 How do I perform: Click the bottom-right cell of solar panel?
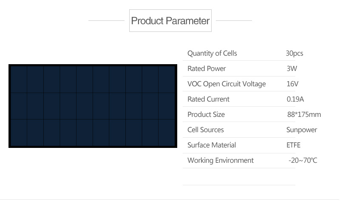(x=167, y=133)
